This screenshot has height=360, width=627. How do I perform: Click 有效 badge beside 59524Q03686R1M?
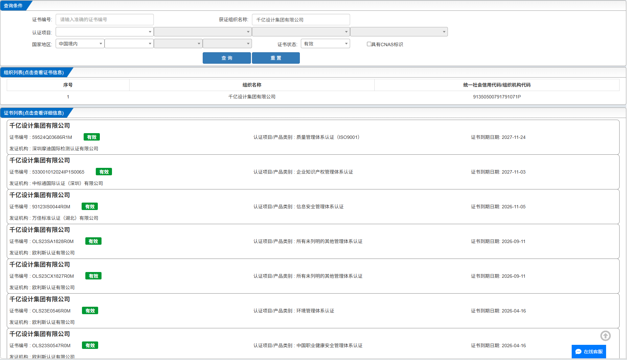click(x=92, y=137)
